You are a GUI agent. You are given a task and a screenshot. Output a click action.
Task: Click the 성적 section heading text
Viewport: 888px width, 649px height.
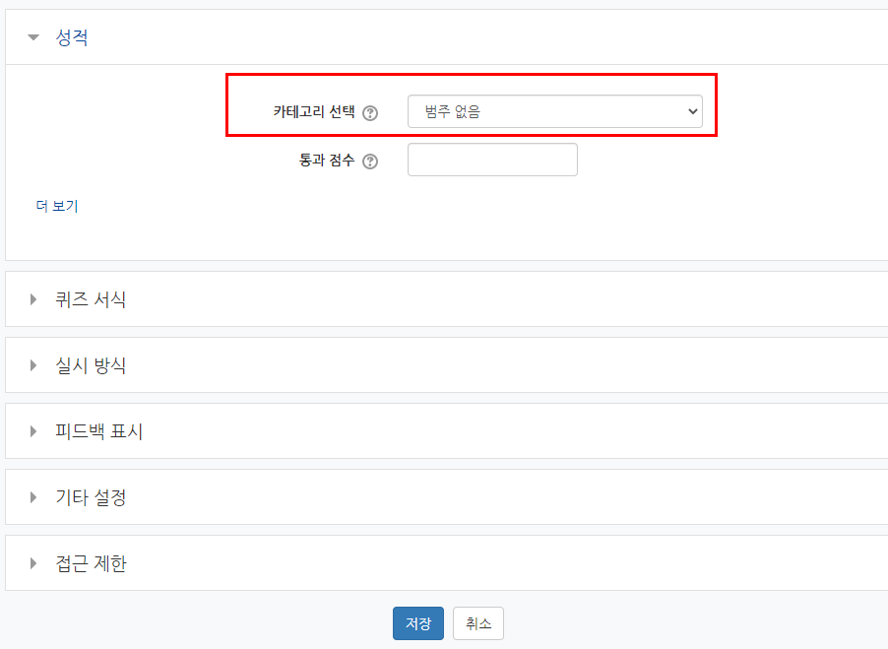coord(72,38)
